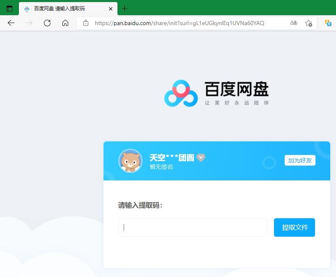336x277 pixels.
Task: Click the 请输入提取码 label
Action: click(140, 205)
